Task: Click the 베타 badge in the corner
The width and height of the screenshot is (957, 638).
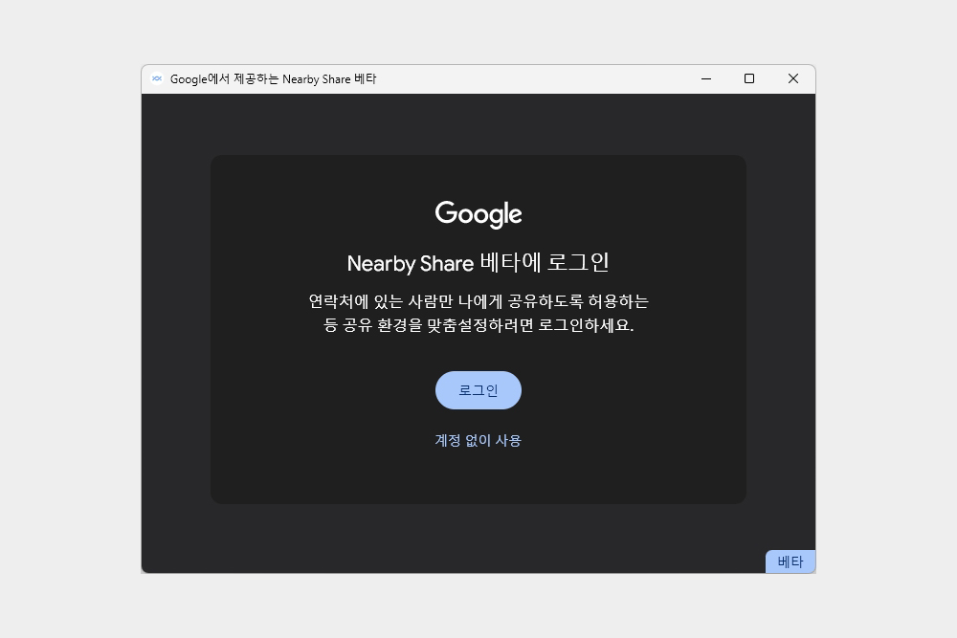Action: tap(790, 561)
